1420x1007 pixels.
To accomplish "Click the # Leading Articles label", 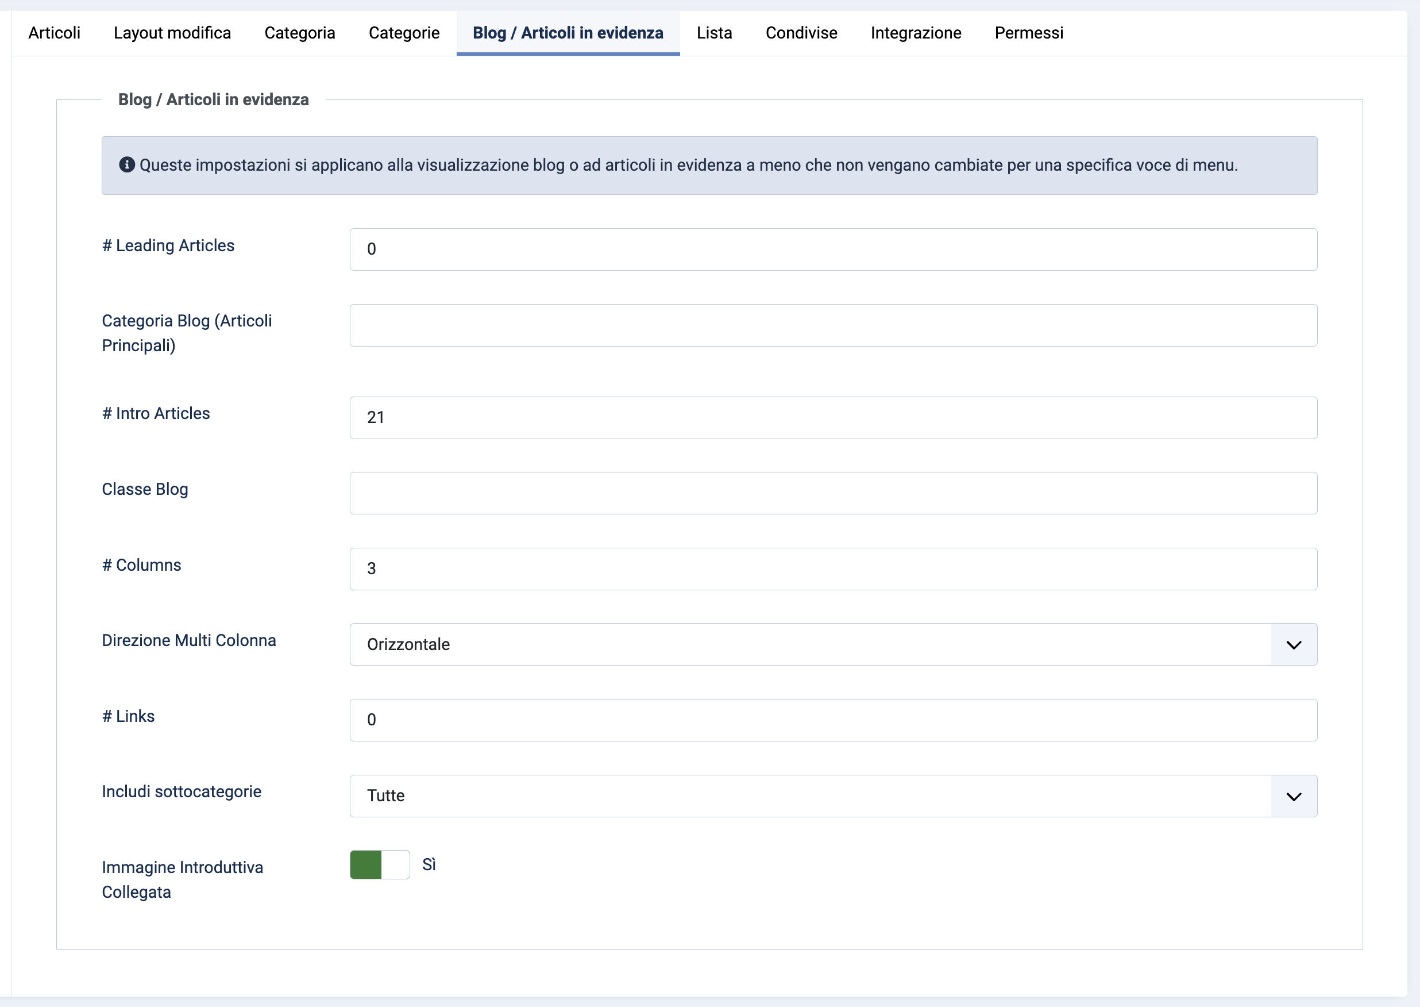I will 168,245.
